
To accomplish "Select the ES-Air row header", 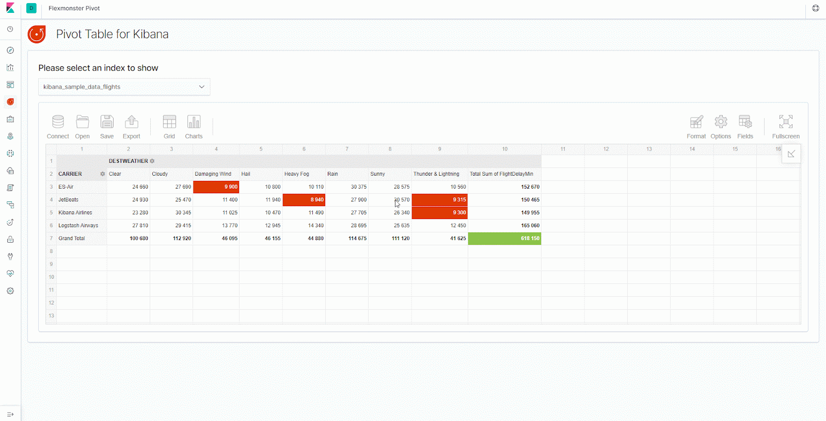I will tap(82, 187).
